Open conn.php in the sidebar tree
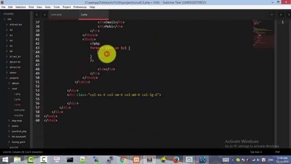291x164 pixels. 19,110
